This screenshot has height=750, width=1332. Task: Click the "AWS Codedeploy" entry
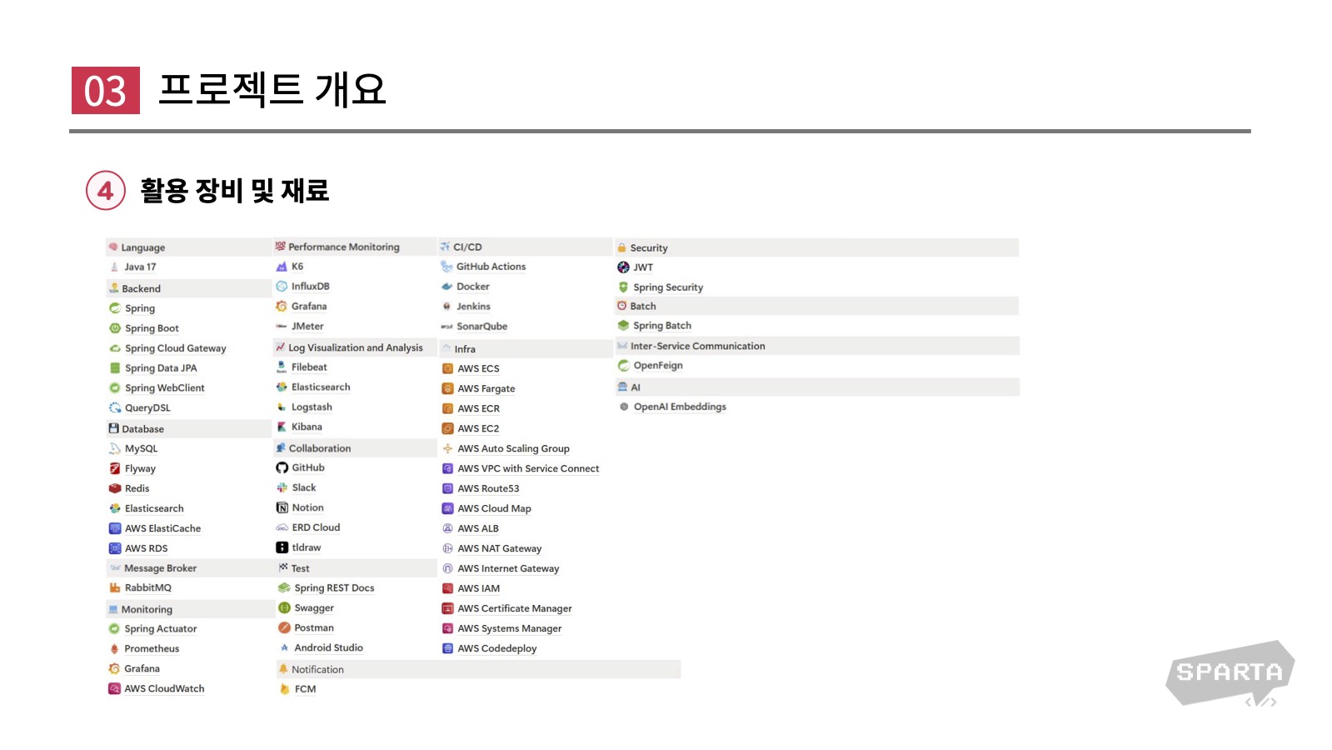[x=497, y=648]
